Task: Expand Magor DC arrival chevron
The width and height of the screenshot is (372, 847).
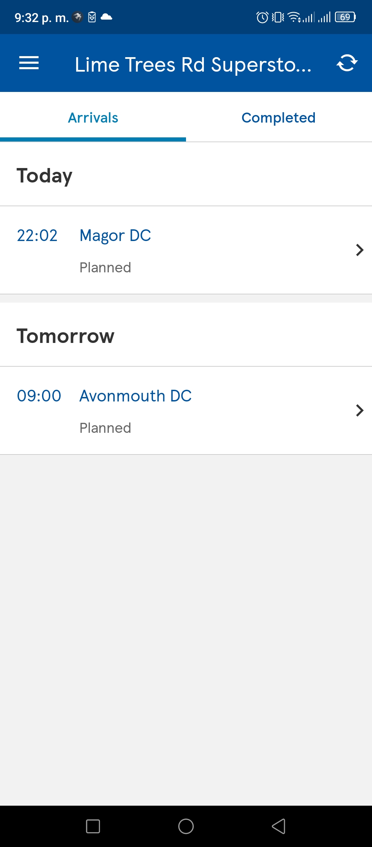Action: [360, 250]
